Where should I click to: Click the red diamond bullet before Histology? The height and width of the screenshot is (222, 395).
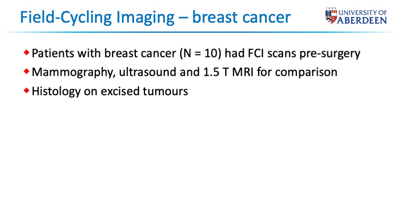27,90
